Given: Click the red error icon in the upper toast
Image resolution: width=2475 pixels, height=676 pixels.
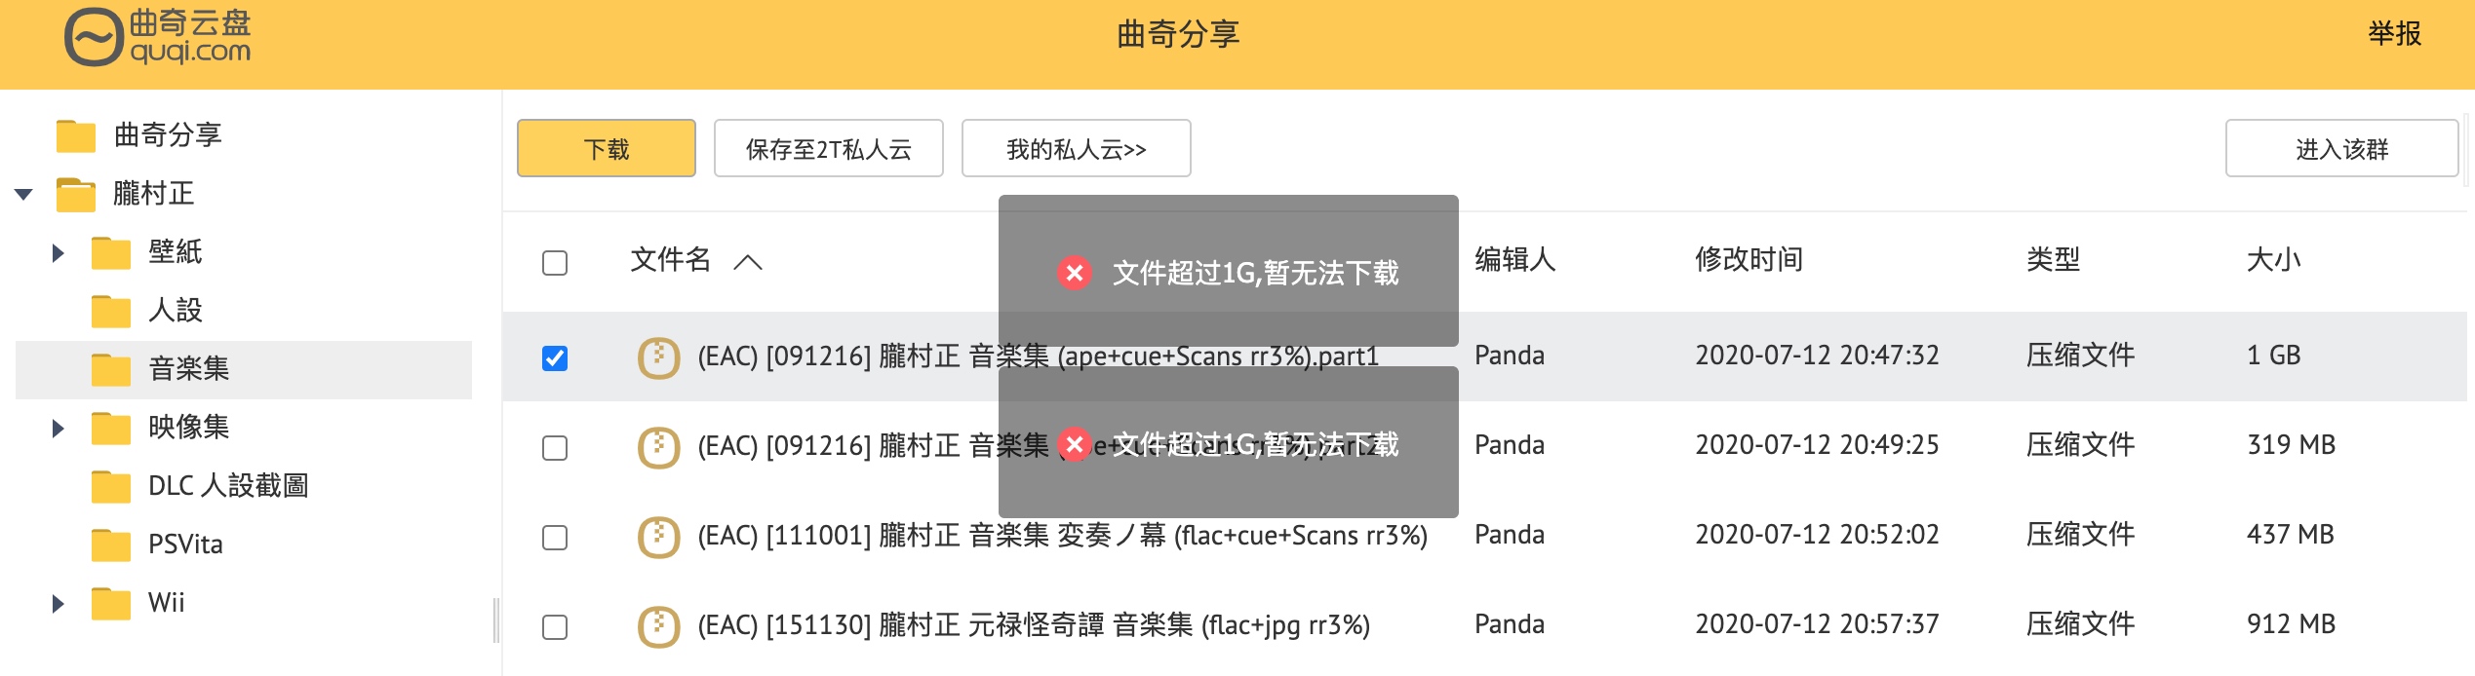Looking at the screenshot, I should [1075, 273].
